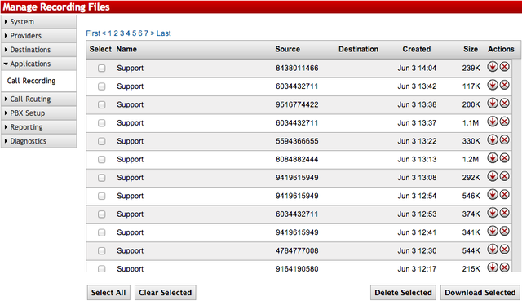Delete the 374K recording from Jun 3 12:53

[x=505, y=213]
